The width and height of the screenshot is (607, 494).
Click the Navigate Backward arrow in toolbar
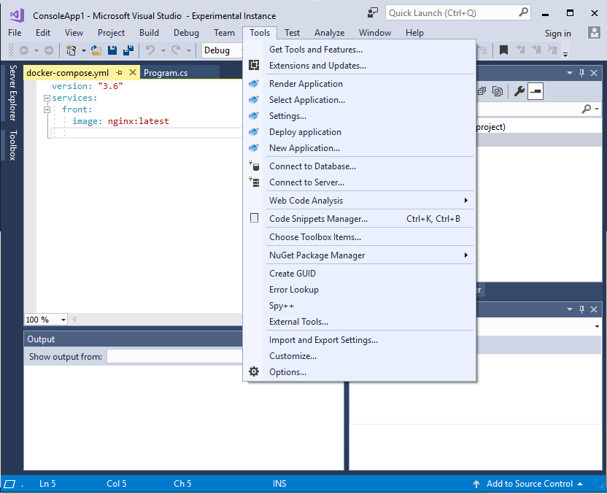(x=24, y=50)
